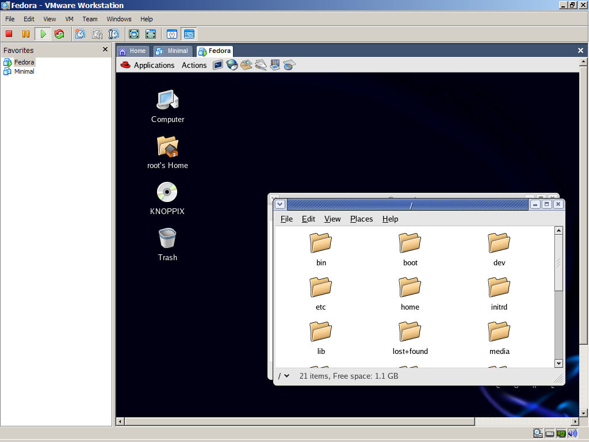Switch to the Minimal tab

(173, 51)
